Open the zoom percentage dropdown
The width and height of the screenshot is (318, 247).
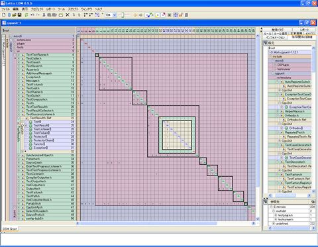pyautogui.click(x=115, y=15)
